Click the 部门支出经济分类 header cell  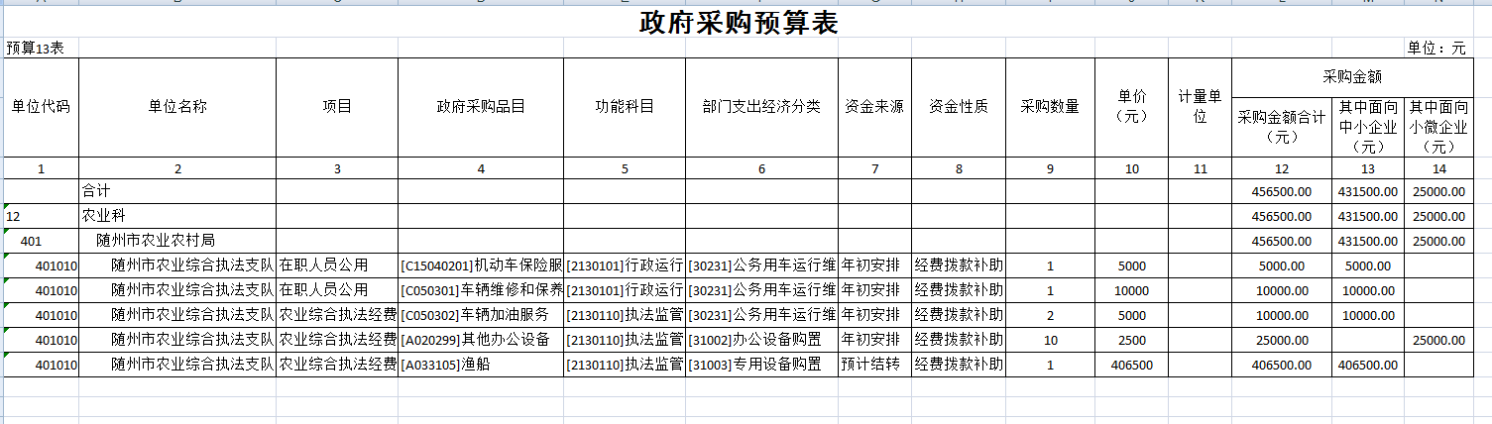[x=761, y=107]
